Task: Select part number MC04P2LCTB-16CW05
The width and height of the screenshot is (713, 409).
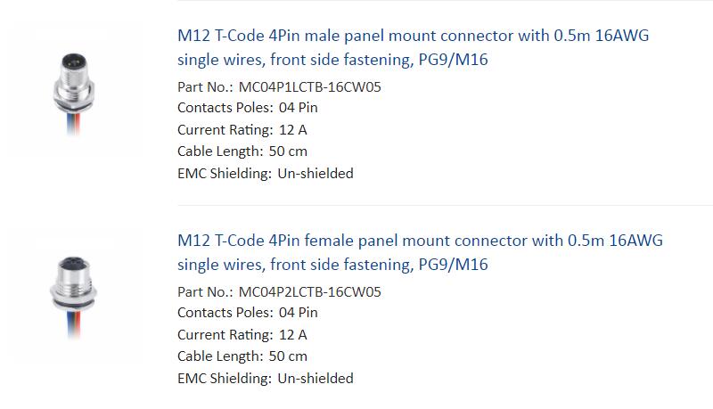Action: click(x=309, y=291)
